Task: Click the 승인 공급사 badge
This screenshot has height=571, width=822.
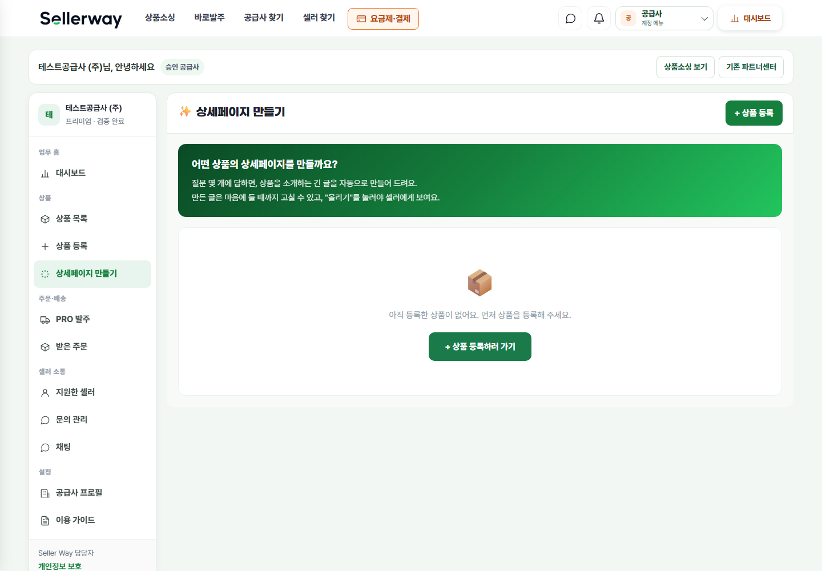Action: point(182,67)
